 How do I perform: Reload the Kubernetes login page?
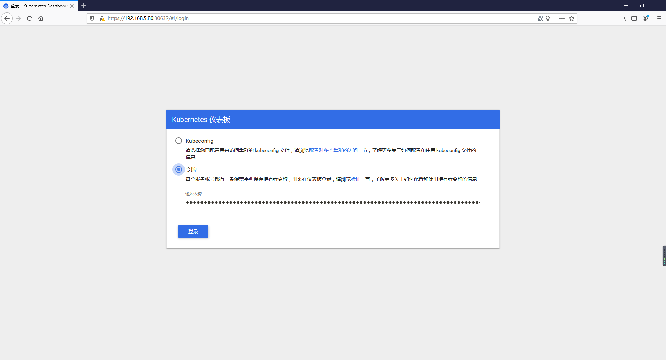point(29,18)
